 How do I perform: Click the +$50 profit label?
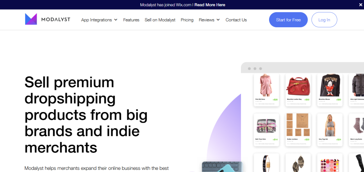coord(307,100)
